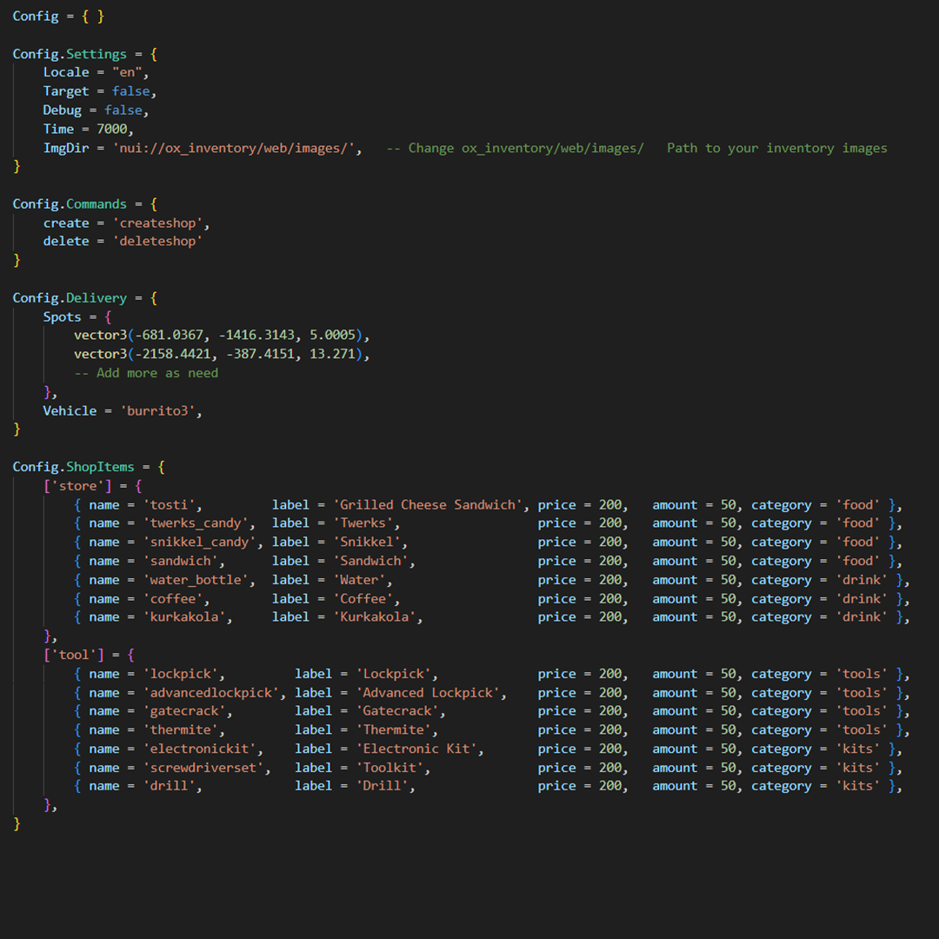939x939 pixels.
Task: Click the 'electronickit' item name
Action: (x=199, y=749)
